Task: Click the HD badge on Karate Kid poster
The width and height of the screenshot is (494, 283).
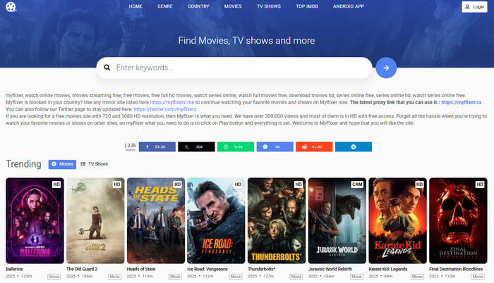Action: [419, 184]
